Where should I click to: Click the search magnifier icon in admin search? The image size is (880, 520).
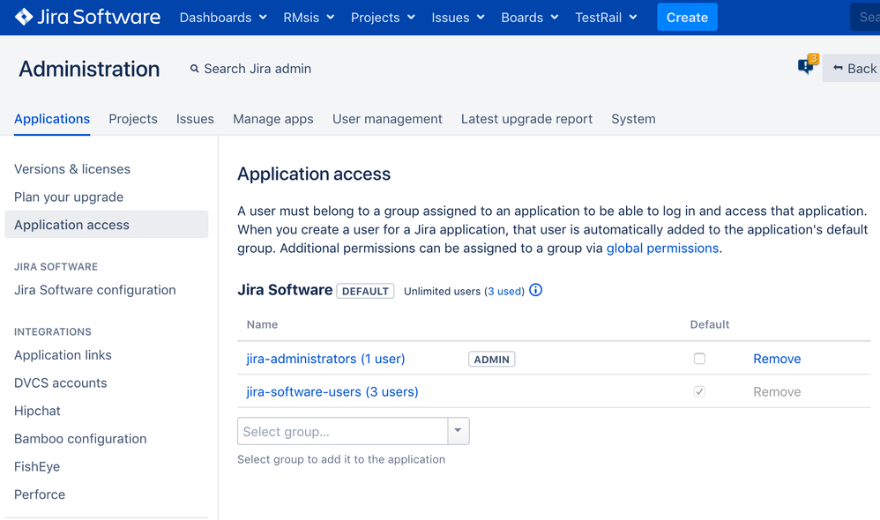195,69
